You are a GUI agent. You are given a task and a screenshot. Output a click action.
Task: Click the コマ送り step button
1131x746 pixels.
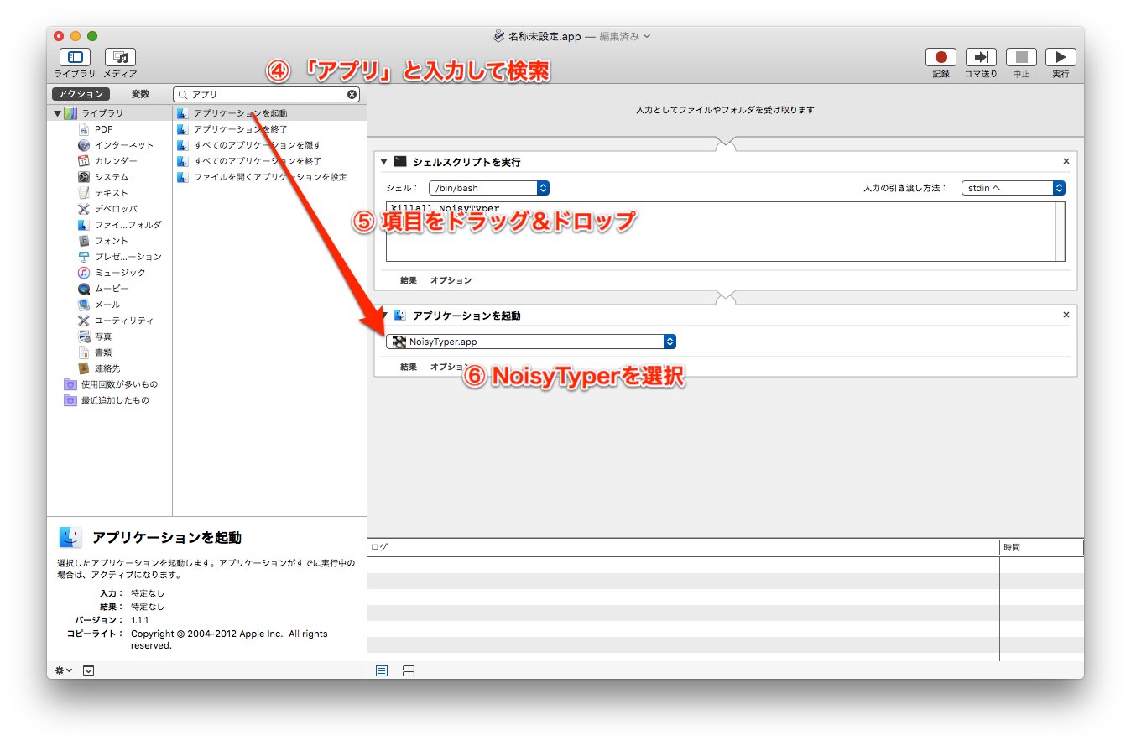click(x=981, y=57)
